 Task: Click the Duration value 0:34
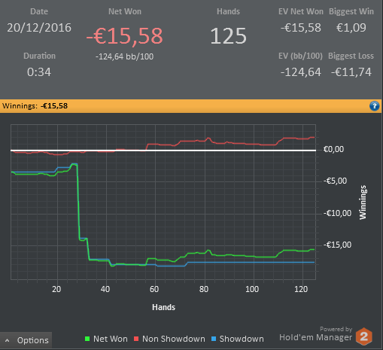(x=39, y=72)
